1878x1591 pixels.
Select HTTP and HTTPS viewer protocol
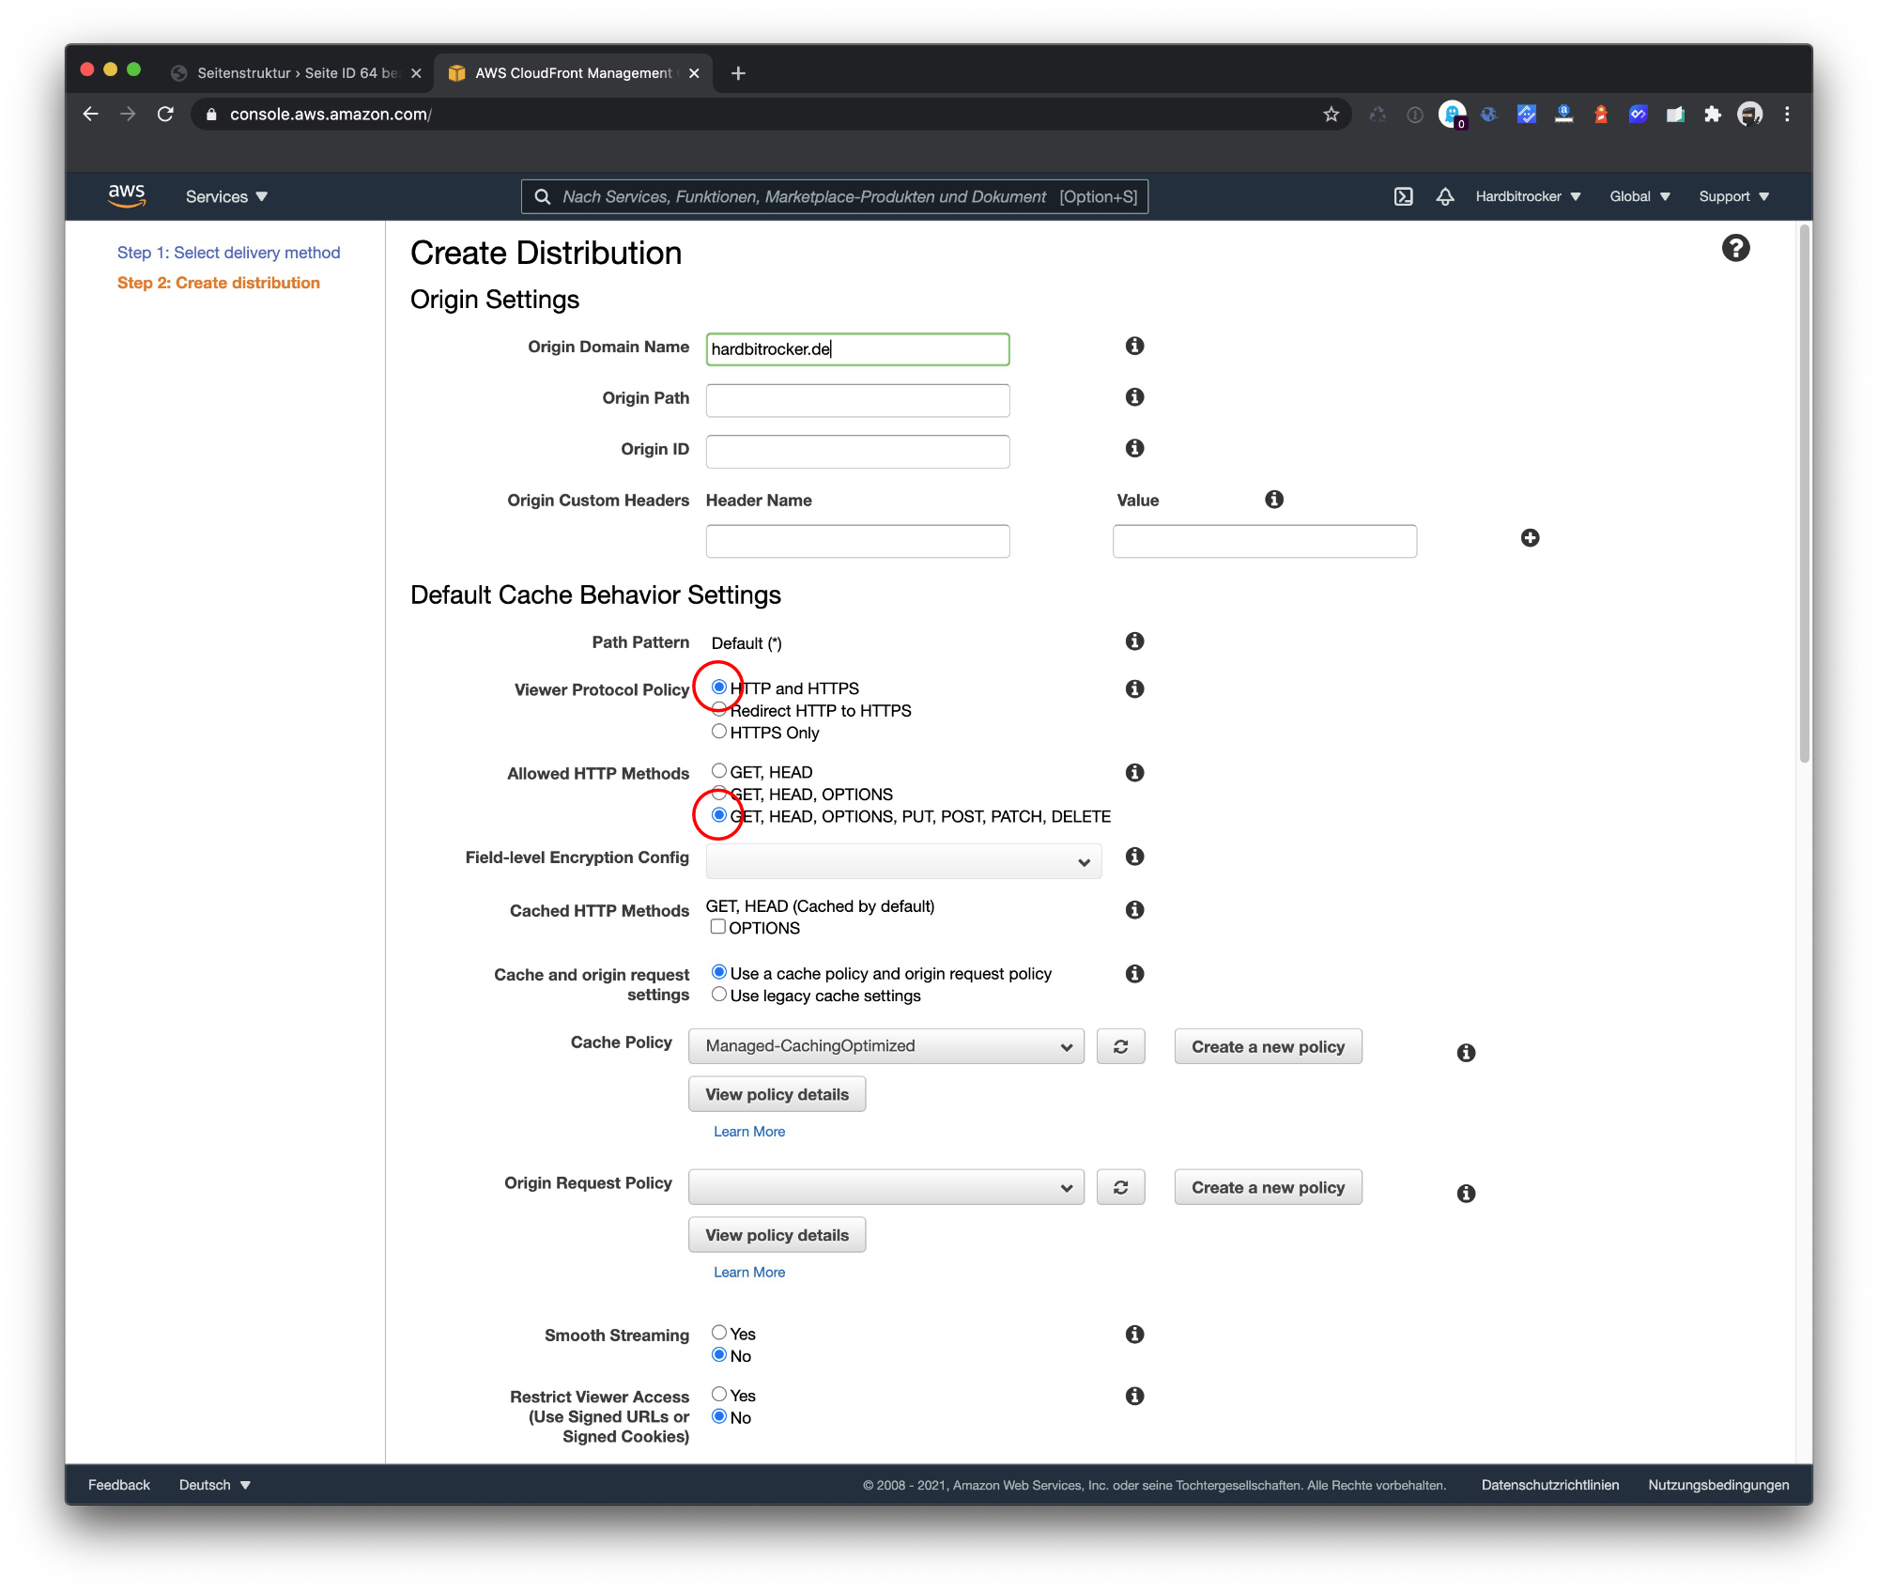click(x=719, y=687)
